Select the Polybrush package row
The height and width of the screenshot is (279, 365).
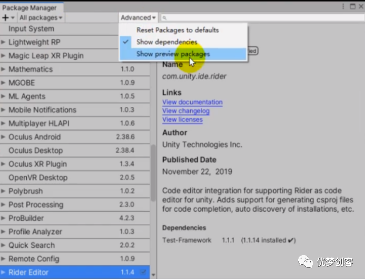[75, 191]
